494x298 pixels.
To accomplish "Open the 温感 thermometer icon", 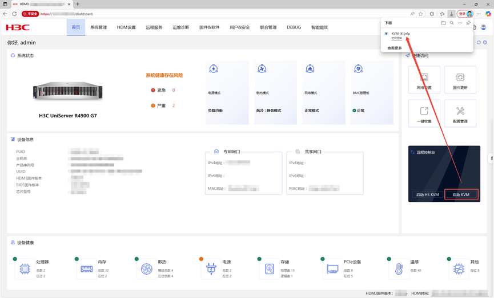I will coord(399,269).
